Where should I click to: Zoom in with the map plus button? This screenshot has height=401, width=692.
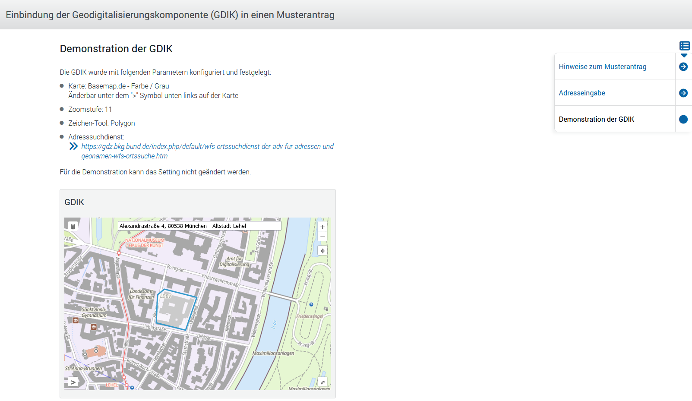322,227
